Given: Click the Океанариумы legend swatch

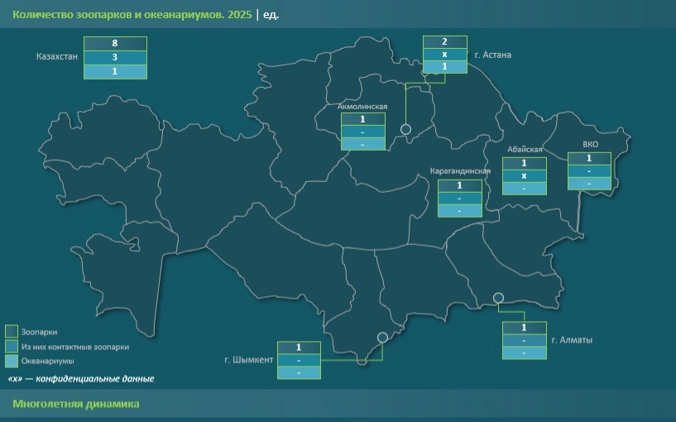Looking at the screenshot, I should click(x=12, y=361).
